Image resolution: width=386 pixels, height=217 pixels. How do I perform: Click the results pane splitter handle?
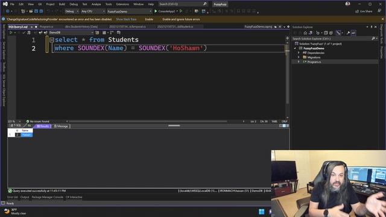pyautogui.click(x=174, y=125)
